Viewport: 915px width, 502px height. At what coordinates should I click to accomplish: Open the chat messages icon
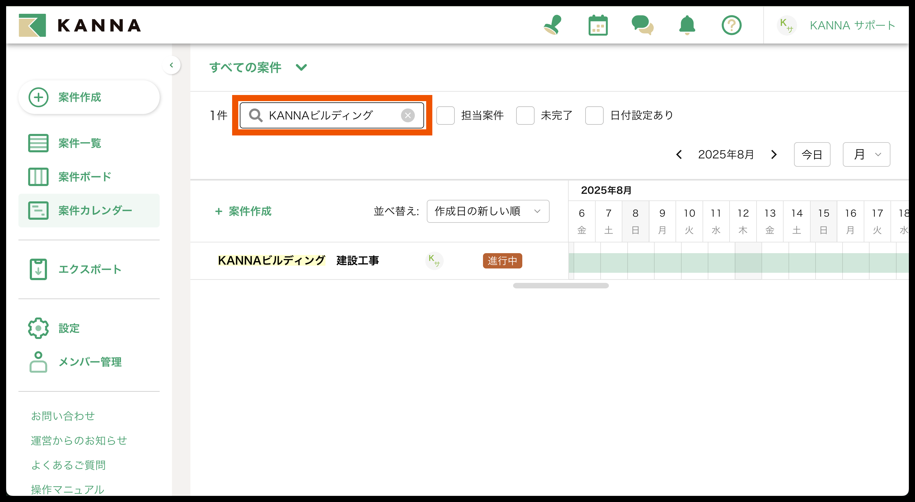click(642, 25)
